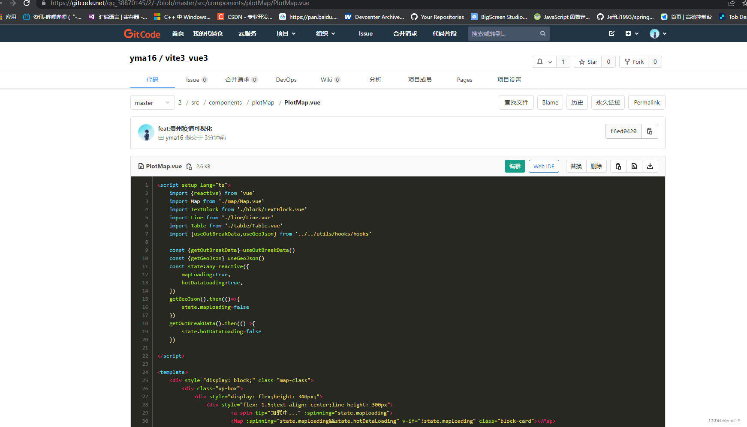The width and height of the screenshot is (747, 427).
Task: Copy the file contents to clipboard
Action: tap(618, 166)
